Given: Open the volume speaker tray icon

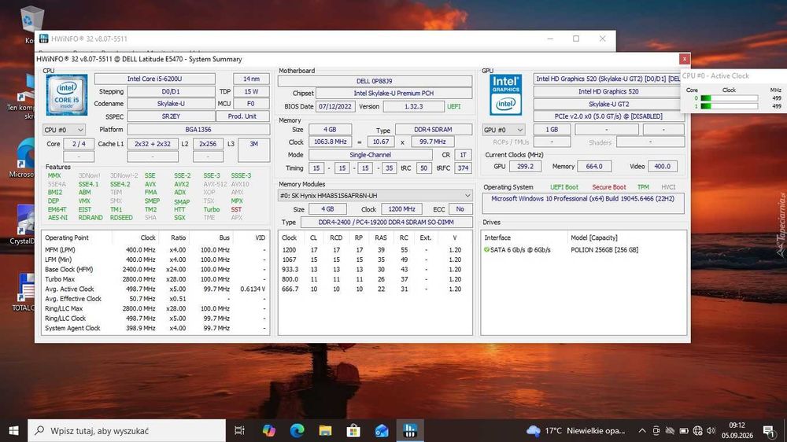Looking at the screenshot, I should coord(711,430).
